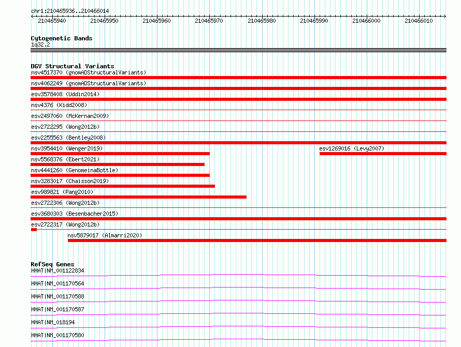This screenshot has width=461, height=347.
Task: Click the Cytogenetic Bands track title
Action: click(62, 38)
